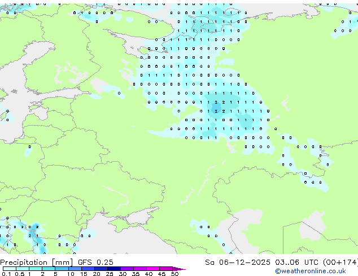Select the legend swatch between 0.5 and 1

(x=23, y=269)
